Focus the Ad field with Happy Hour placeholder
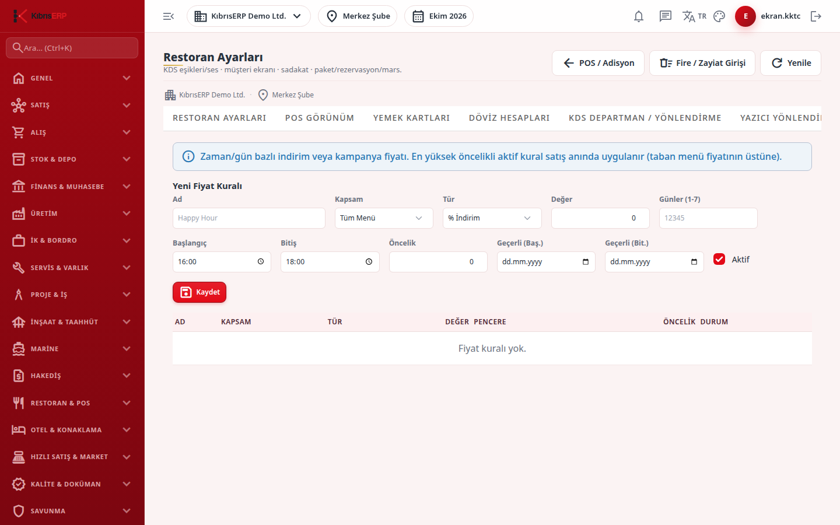The height and width of the screenshot is (525, 840). [249, 218]
